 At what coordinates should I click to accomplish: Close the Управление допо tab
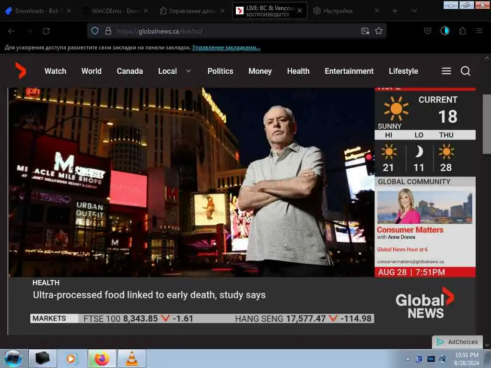point(222,11)
